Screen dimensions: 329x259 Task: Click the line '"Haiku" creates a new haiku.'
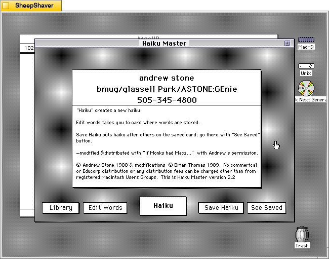pyautogui.click(x=109, y=110)
